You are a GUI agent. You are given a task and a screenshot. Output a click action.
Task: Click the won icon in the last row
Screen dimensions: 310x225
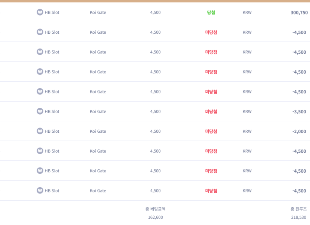[x=40, y=191]
